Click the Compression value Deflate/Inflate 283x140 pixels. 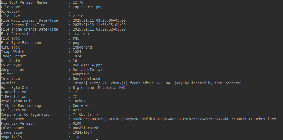point(89,70)
